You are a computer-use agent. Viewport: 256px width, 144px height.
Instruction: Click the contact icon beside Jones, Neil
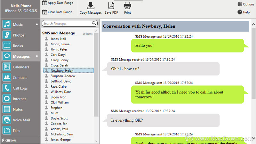[x=46, y=39]
